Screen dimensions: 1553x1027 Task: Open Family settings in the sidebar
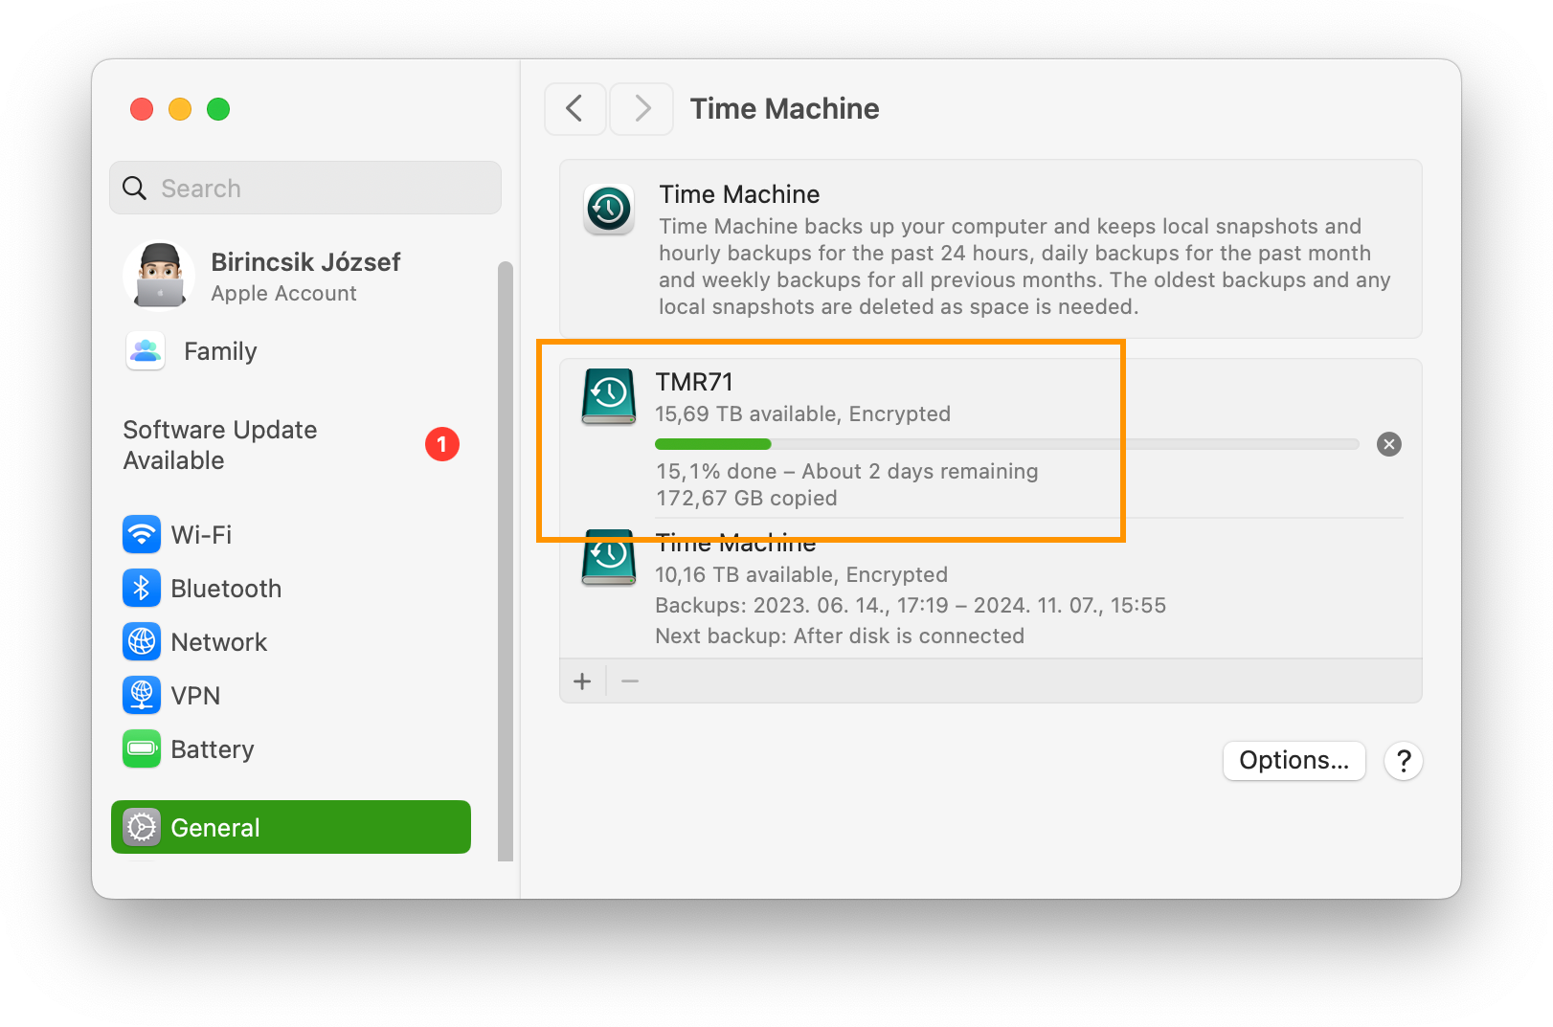290,351
